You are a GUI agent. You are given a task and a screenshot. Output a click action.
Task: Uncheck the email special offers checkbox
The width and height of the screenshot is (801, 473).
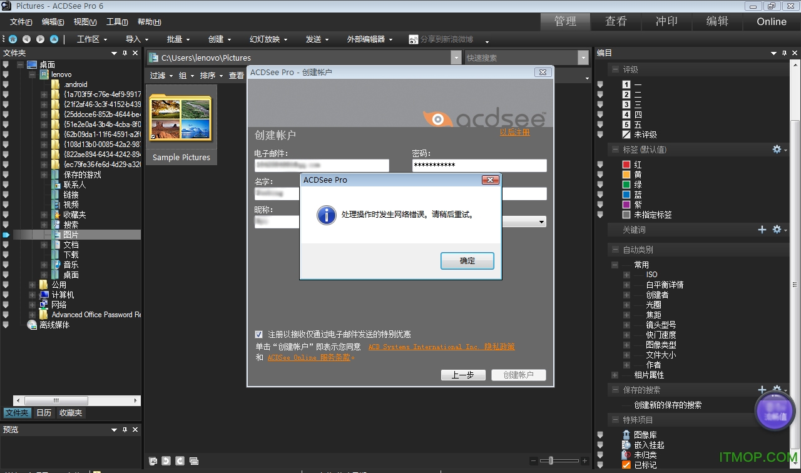tap(259, 334)
